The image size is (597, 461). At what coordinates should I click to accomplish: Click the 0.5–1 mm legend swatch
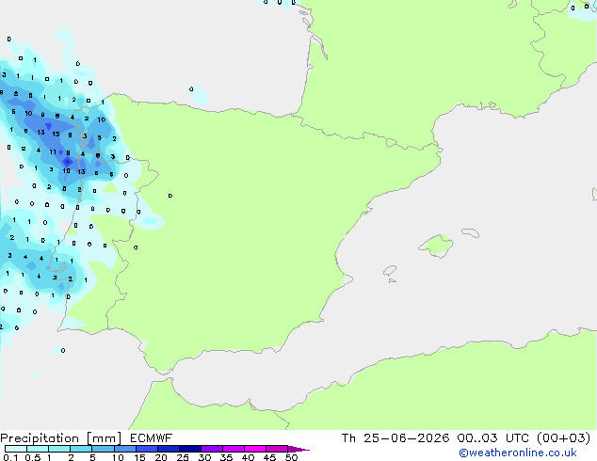[38, 449]
